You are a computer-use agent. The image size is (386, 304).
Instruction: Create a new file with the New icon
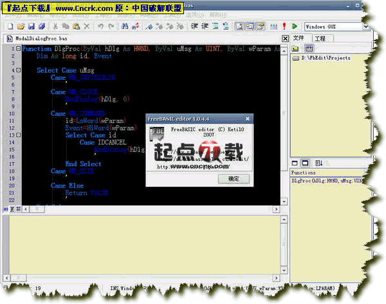(x=10, y=26)
